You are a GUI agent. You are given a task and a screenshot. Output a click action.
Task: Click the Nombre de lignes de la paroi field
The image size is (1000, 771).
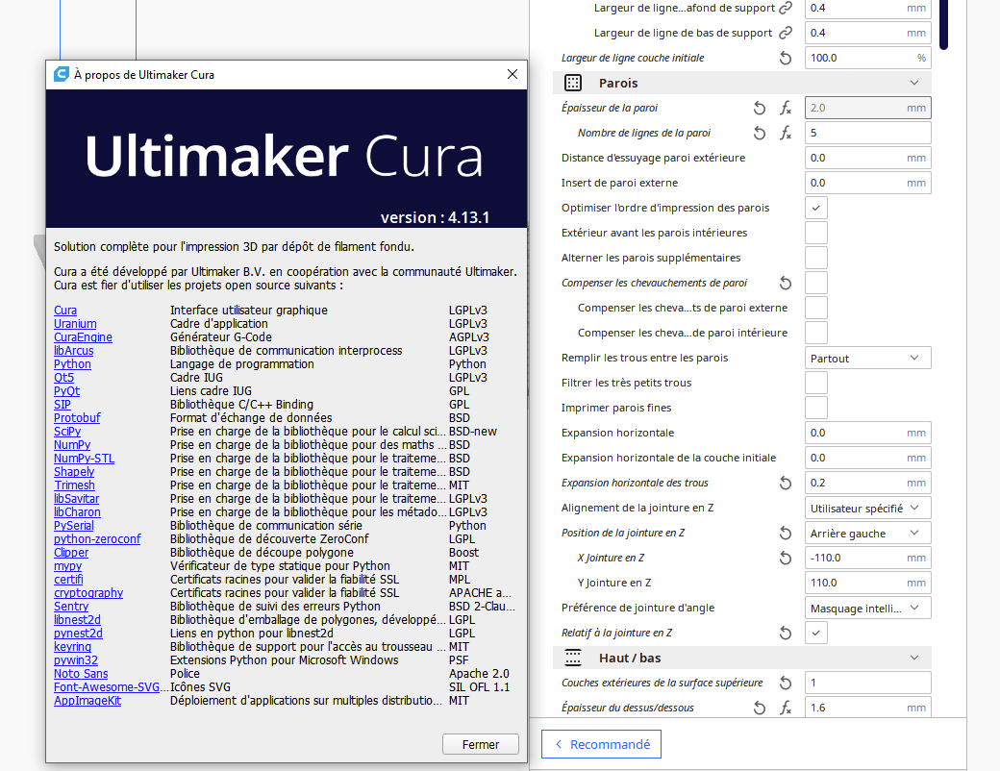[x=867, y=133]
